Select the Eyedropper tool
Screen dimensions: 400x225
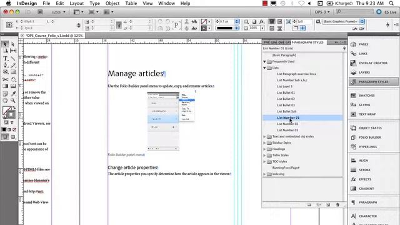click(x=13, y=94)
